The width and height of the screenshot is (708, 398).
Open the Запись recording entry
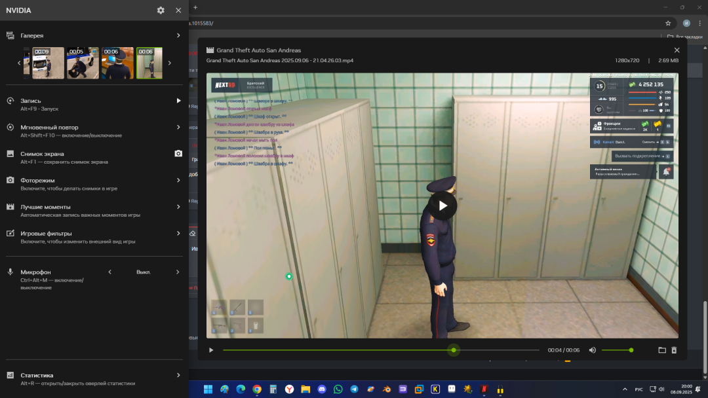(94, 104)
